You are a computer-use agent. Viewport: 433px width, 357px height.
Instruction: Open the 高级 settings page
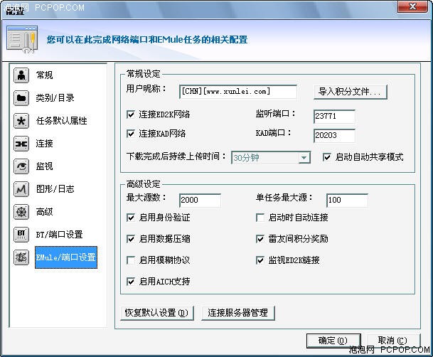click(x=45, y=212)
